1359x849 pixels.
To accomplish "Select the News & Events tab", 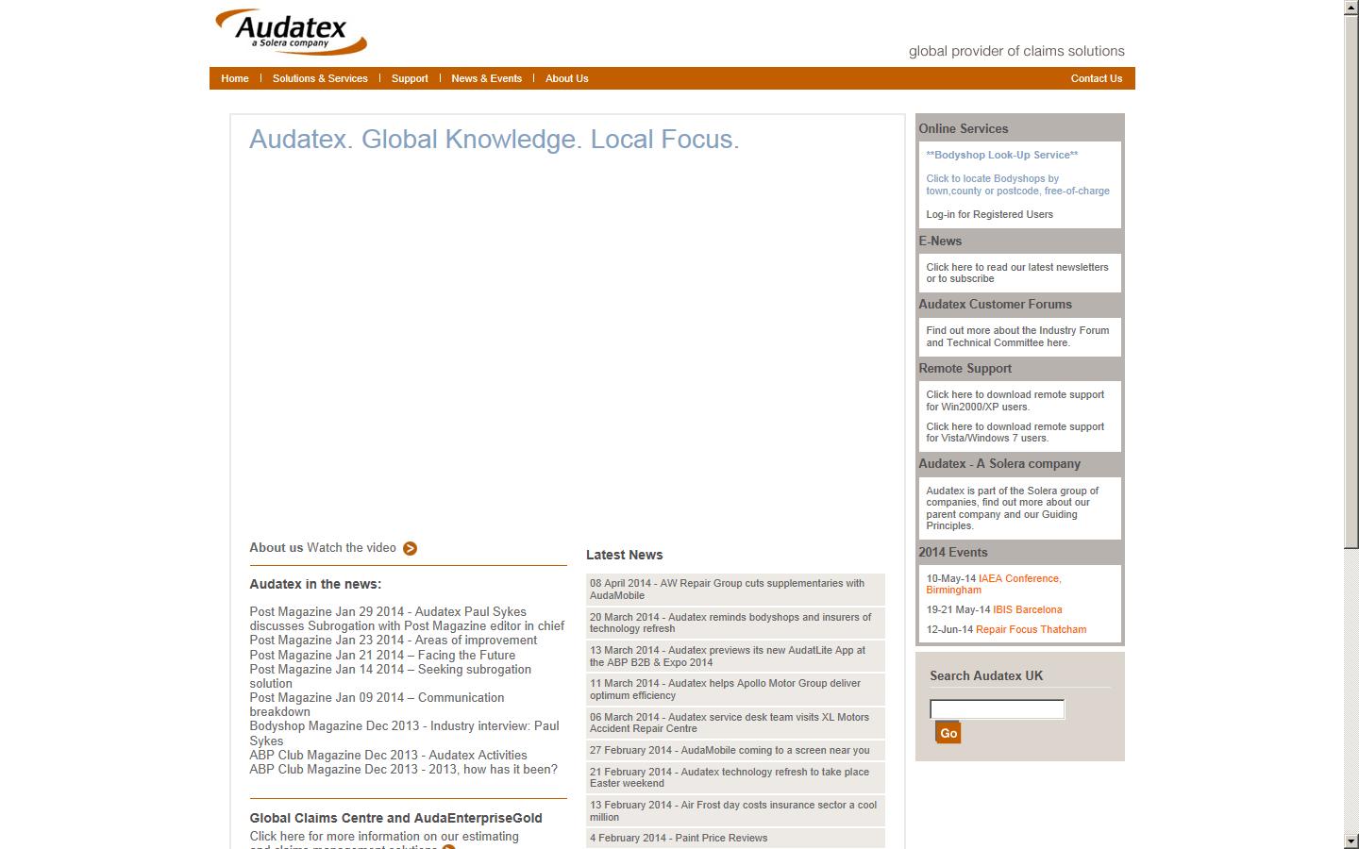I will pyautogui.click(x=486, y=78).
